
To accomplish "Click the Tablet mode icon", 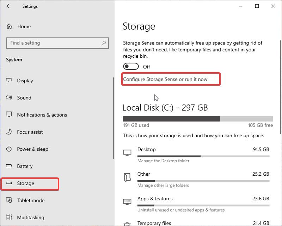I will [x=10, y=201].
